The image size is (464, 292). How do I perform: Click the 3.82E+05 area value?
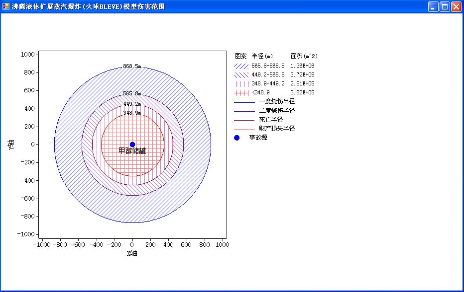302,92
